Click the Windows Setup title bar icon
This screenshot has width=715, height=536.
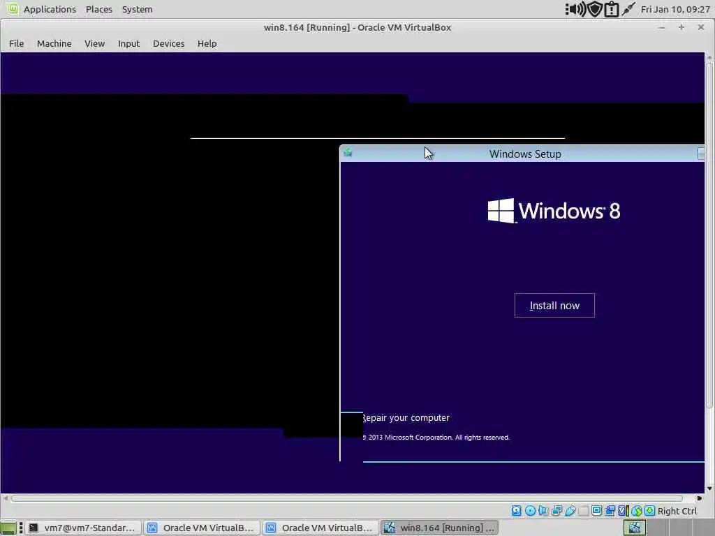point(348,153)
